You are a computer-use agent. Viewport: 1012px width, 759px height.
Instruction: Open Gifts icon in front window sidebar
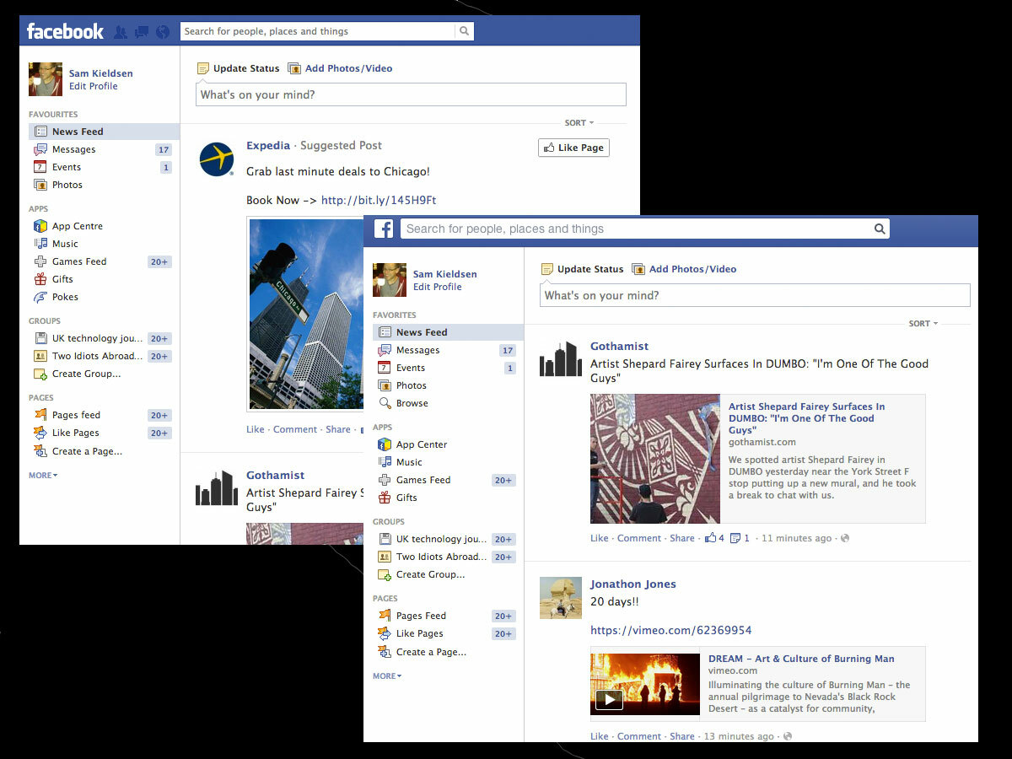click(385, 498)
